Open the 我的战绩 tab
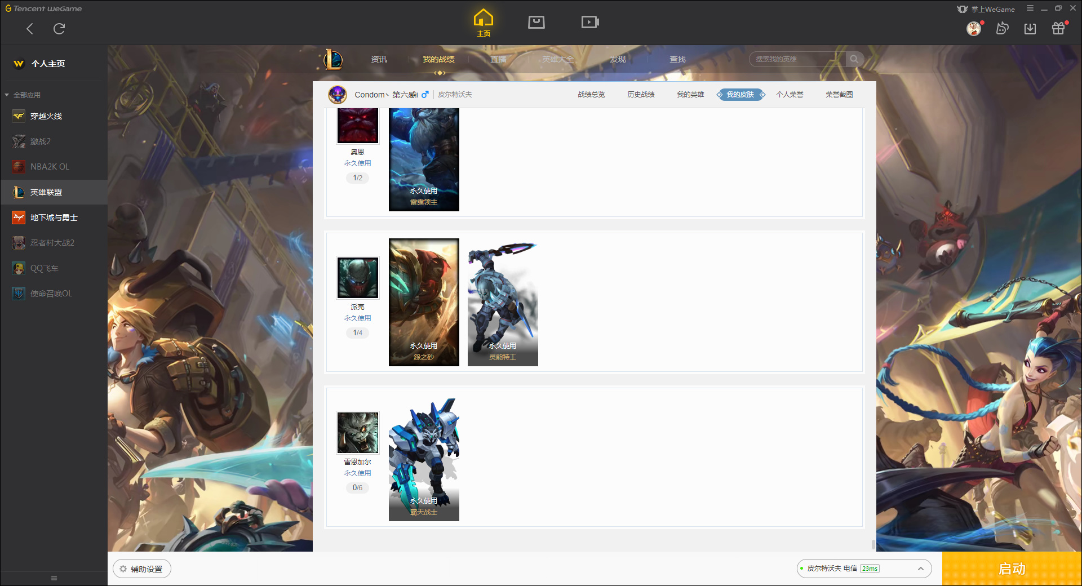The height and width of the screenshot is (586, 1082). (x=439, y=59)
